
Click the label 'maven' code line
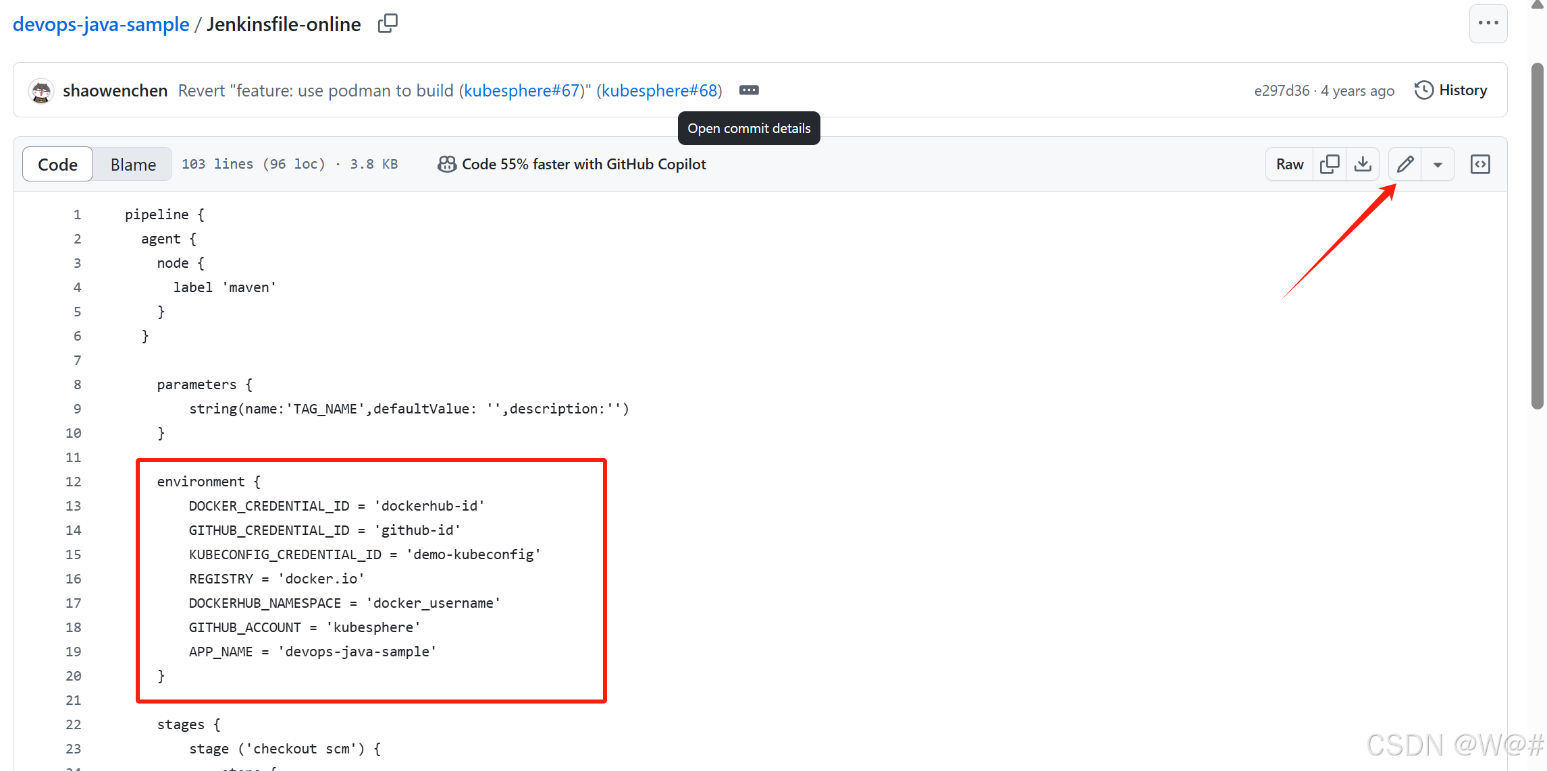[225, 287]
